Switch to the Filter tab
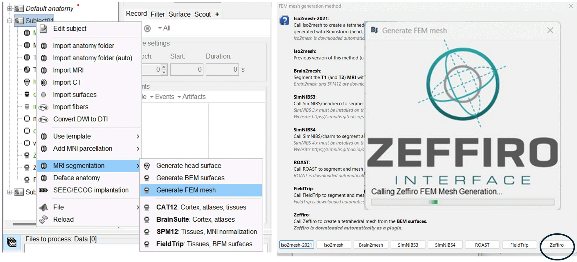The width and height of the screenshot is (577, 262). [x=158, y=14]
